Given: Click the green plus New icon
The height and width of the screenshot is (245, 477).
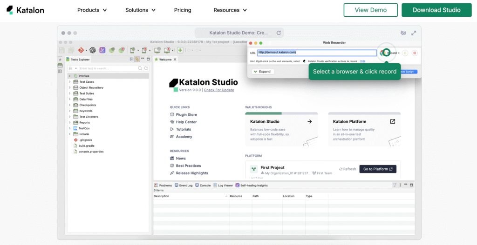Looking at the screenshot, I should [180, 50].
